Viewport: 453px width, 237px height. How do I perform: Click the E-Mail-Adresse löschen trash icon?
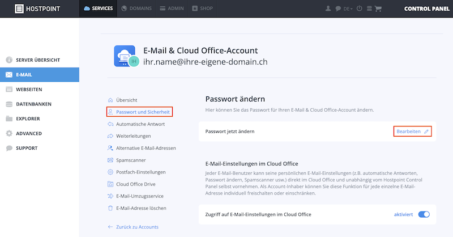coord(110,208)
